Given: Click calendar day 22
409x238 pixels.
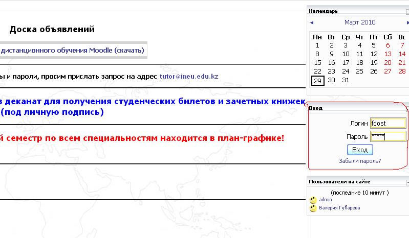Looking at the screenshot, I should point(317,72).
